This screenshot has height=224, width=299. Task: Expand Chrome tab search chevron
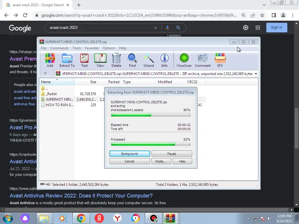[264, 5]
